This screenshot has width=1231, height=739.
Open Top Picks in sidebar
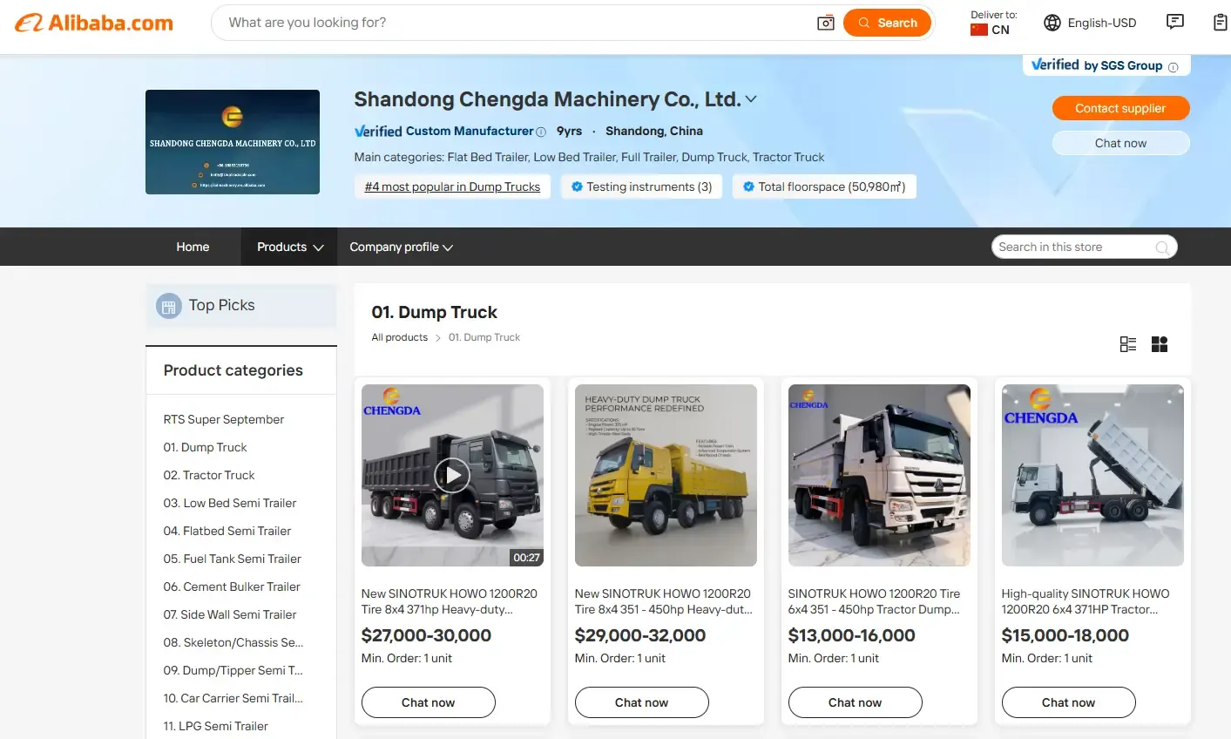point(240,305)
